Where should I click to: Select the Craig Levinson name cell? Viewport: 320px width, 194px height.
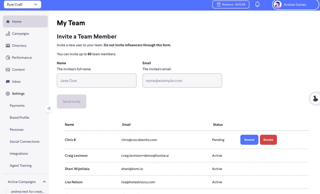click(x=76, y=156)
